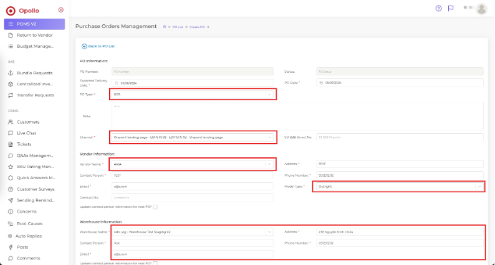495x265 pixels.
Task: Click the warehouse Contact Person field
Action: 193,243
